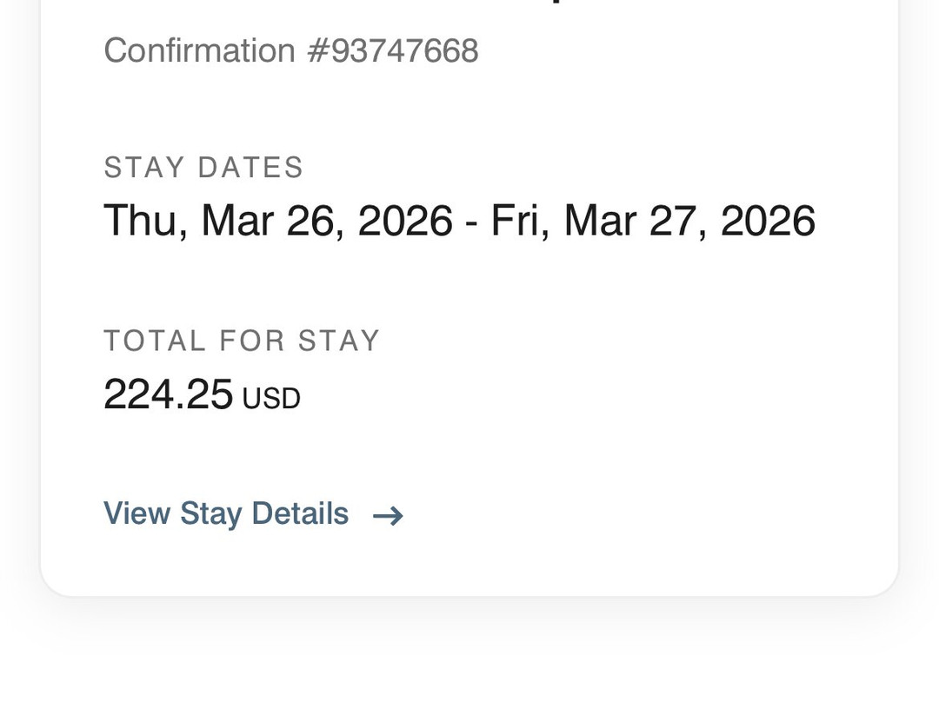Click the dash between the stay dates

pos(471,222)
